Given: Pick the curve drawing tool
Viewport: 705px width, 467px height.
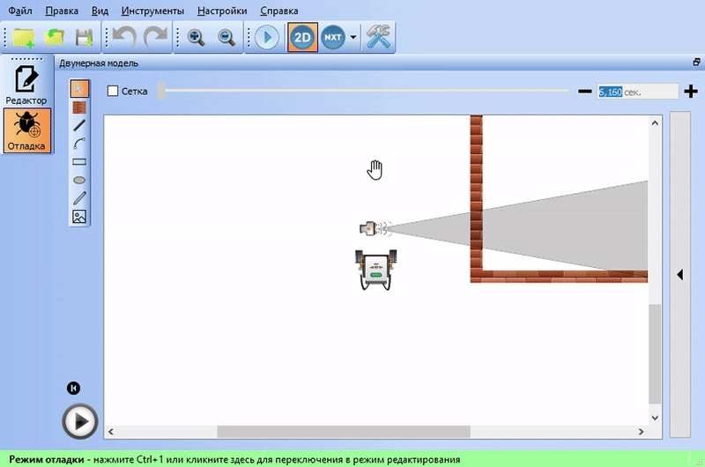Looking at the screenshot, I should [79, 144].
